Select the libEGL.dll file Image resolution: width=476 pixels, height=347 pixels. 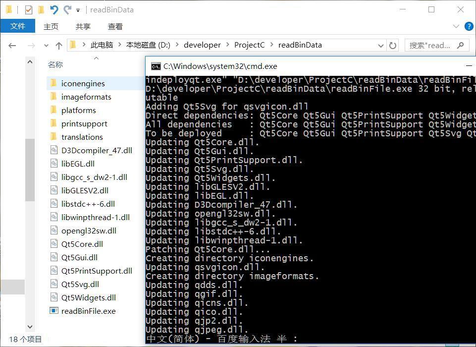78,164
